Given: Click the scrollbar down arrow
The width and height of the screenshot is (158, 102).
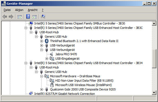Looking at the screenshot, I should pos(154,93).
